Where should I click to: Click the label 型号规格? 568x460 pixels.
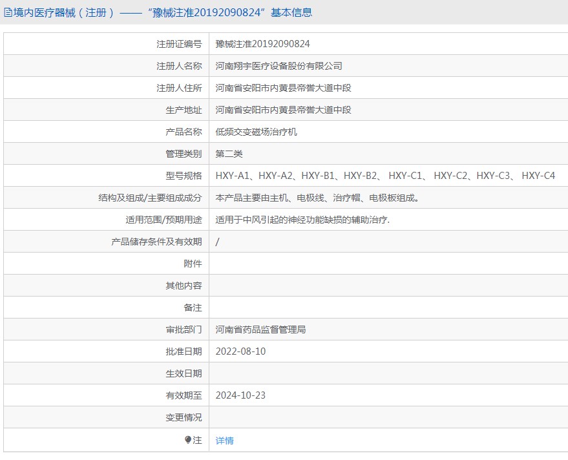[x=184, y=176]
